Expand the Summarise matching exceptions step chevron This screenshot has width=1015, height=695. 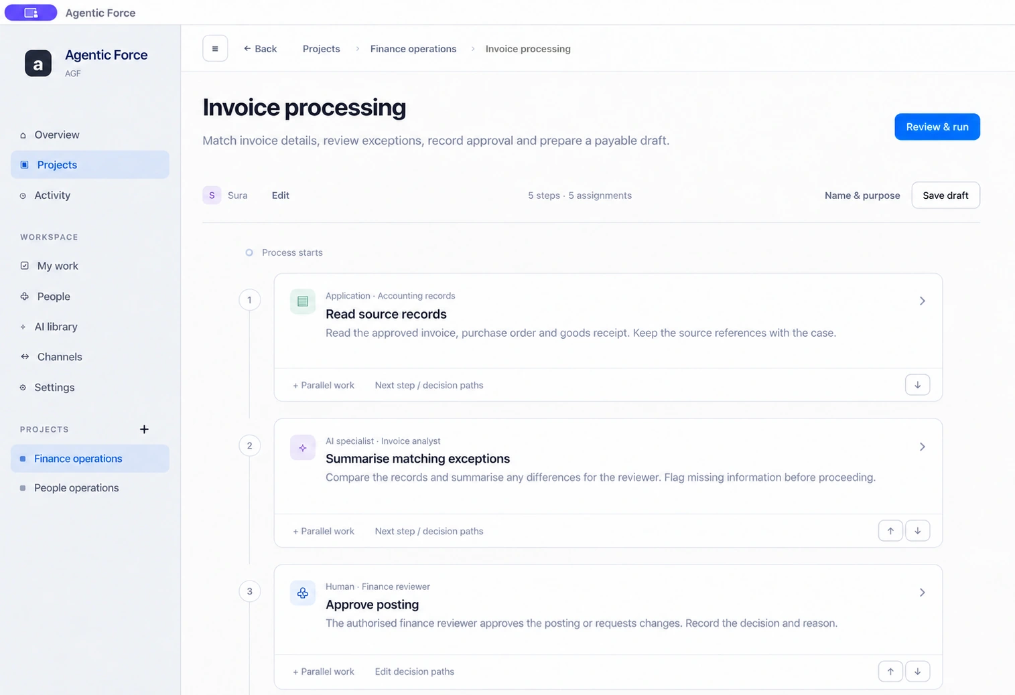tap(923, 447)
